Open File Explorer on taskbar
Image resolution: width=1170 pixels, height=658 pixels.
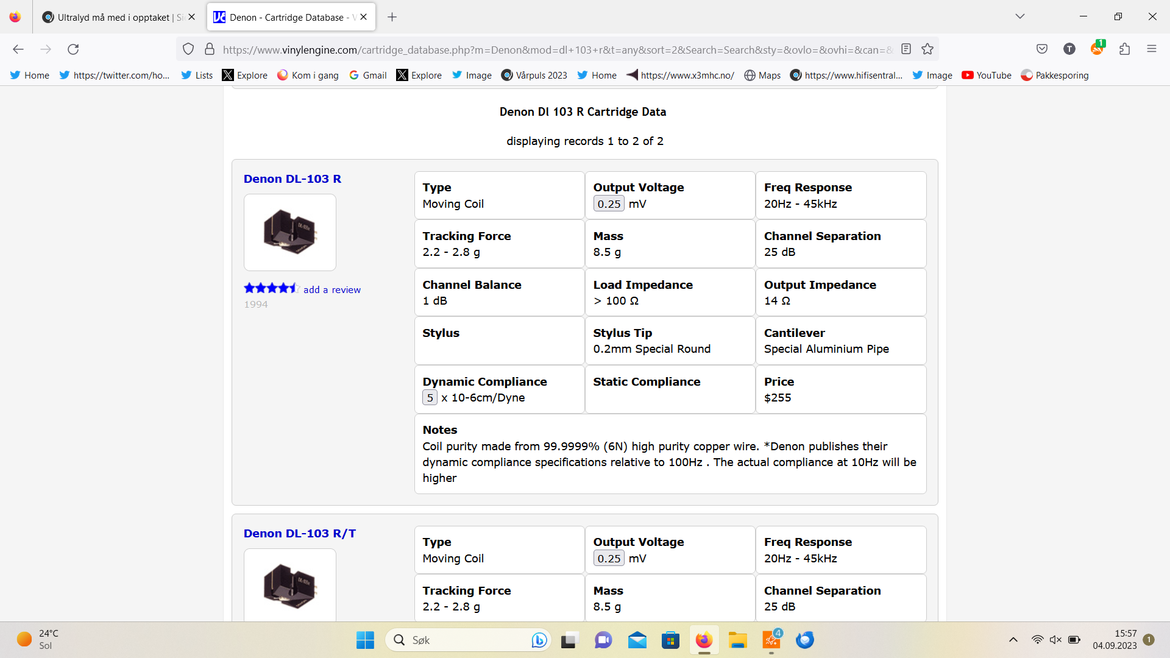(x=737, y=640)
